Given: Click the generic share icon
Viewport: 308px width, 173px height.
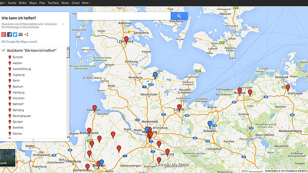Looking at the screenshot, I should (x=27, y=34).
